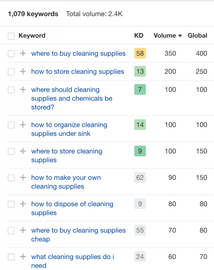Add 'how to store cleaning supplies' via plus icon

click(23, 71)
